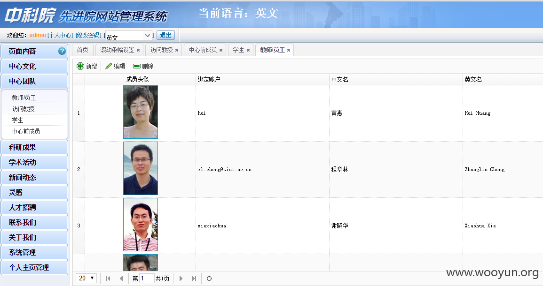Expand the 关于我们 sidebar section
543x286 pixels.
[x=34, y=238]
